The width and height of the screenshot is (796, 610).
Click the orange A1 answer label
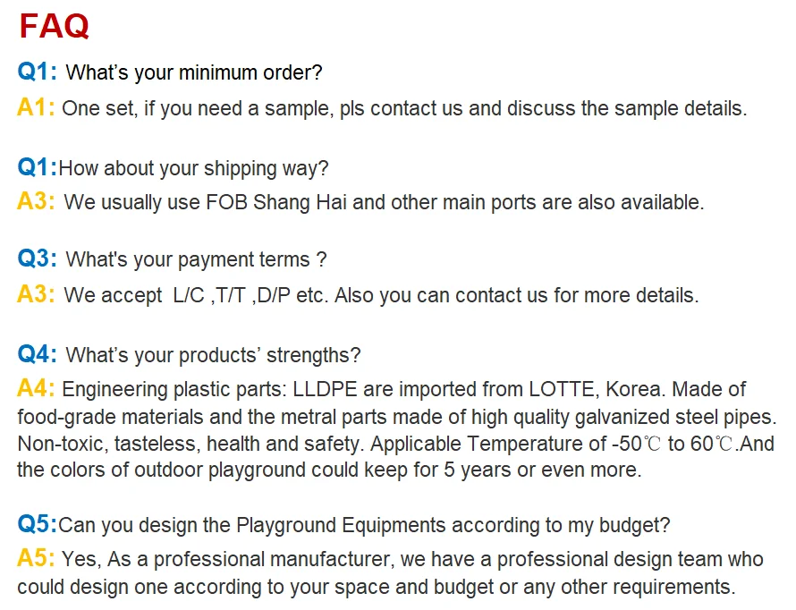click(36, 107)
